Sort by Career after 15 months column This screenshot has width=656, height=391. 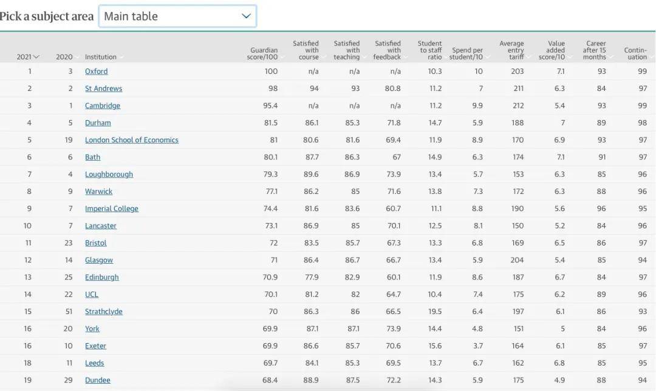pos(595,50)
